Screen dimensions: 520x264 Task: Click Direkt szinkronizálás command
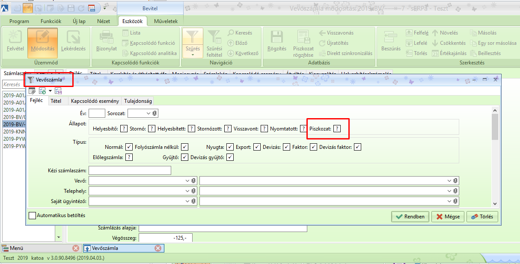(346, 53)
